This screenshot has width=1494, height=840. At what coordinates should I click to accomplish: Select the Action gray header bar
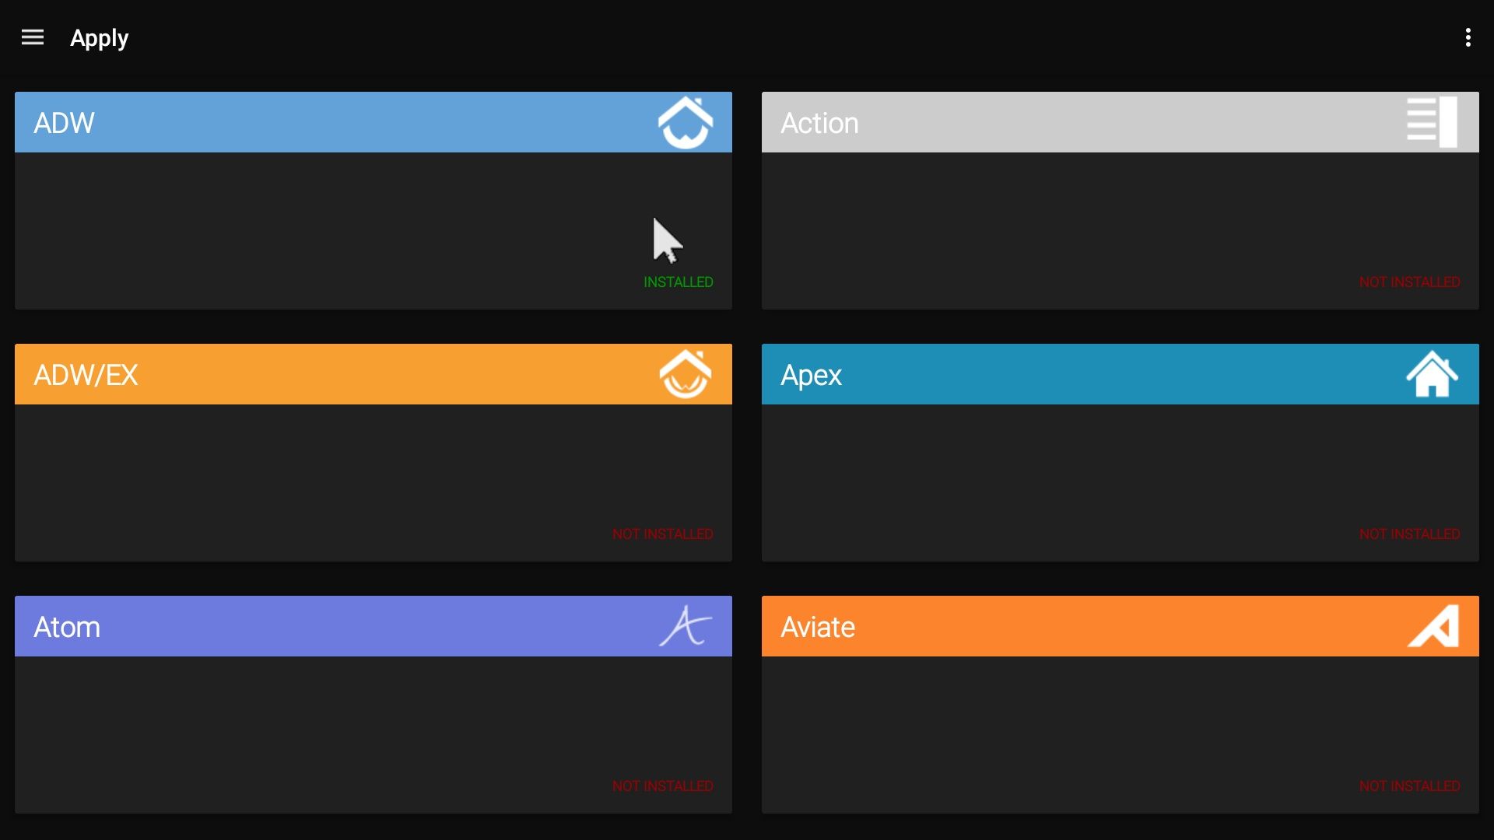tap(1089, 122)
